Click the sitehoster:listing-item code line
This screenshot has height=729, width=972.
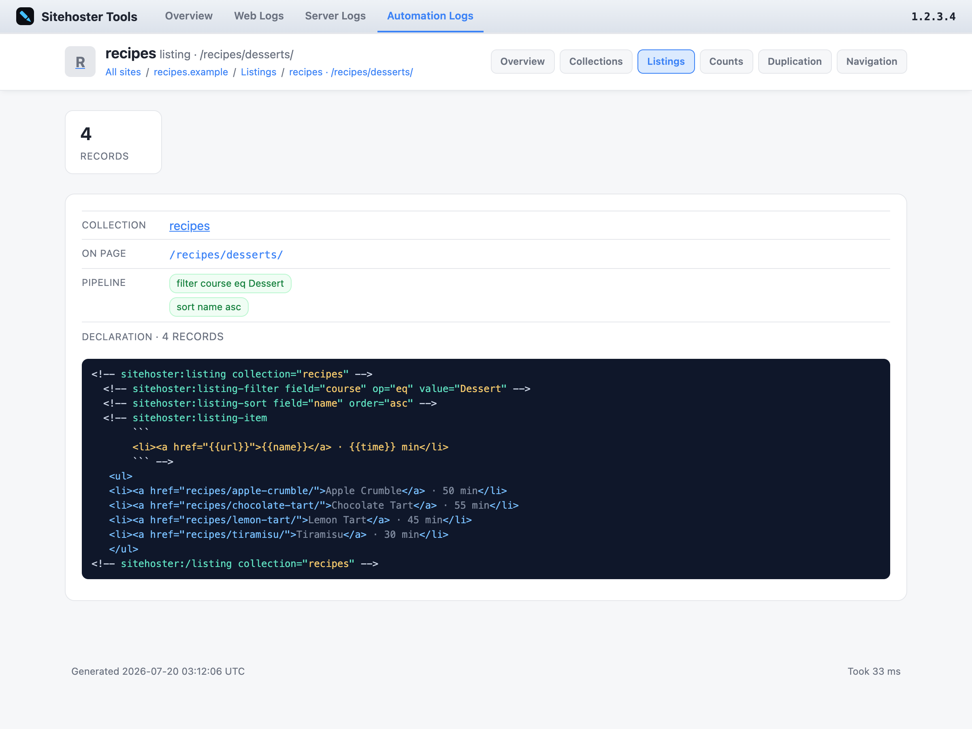(185, 418)
